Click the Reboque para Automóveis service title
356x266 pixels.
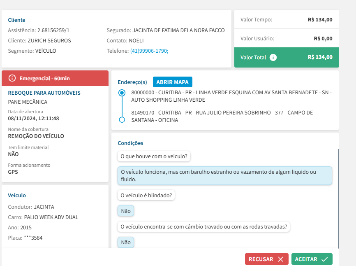point(44,93)
